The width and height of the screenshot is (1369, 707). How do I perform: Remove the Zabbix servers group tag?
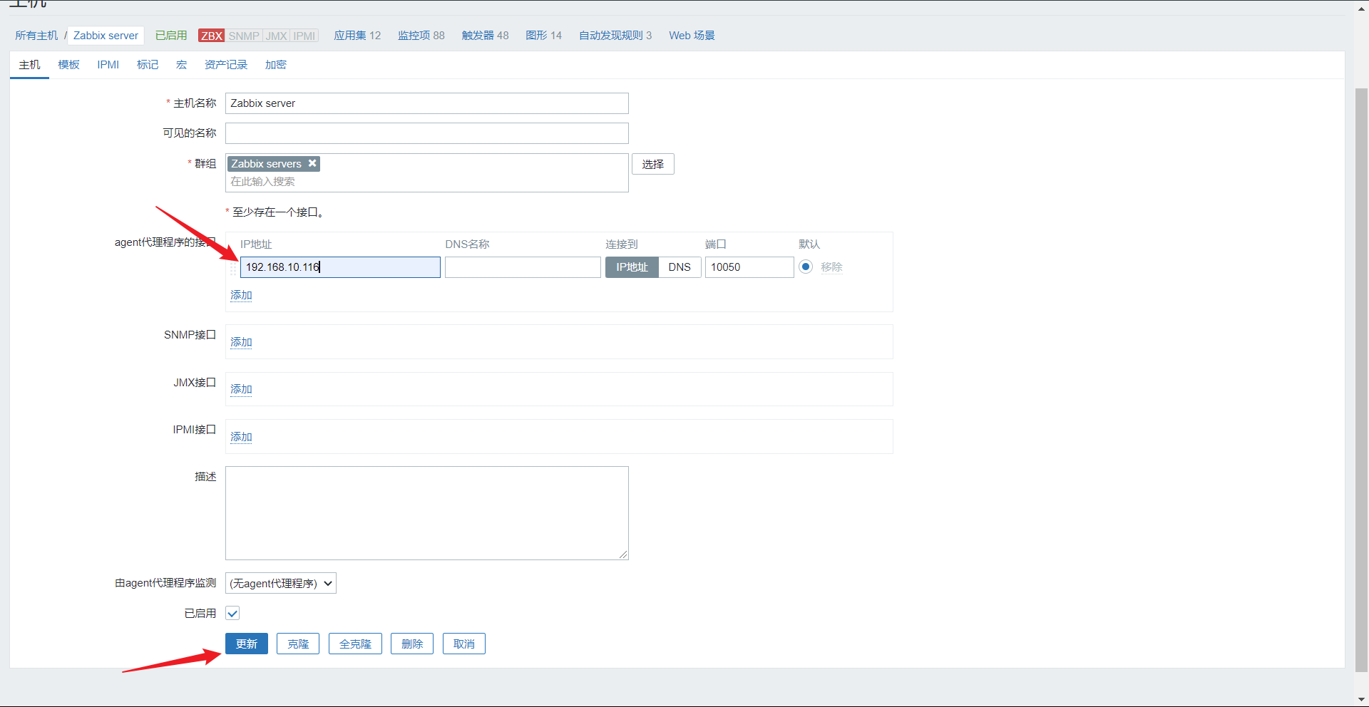312,163
